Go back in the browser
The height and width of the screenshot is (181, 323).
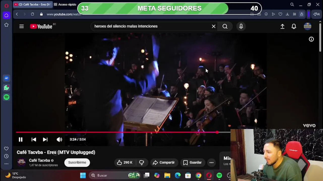pyautogui.click(x=17, y=14)
